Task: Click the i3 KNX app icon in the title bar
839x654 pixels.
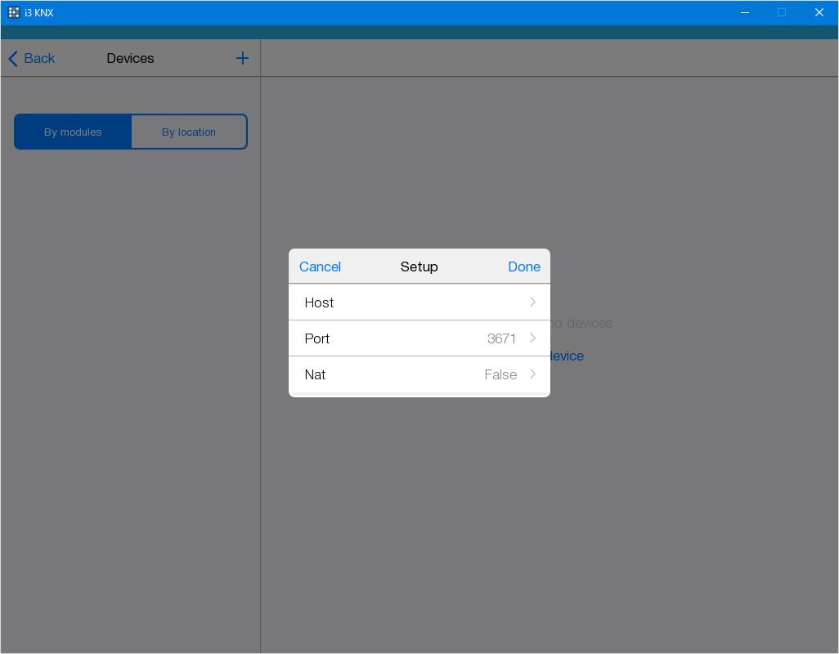Action: 14,12
